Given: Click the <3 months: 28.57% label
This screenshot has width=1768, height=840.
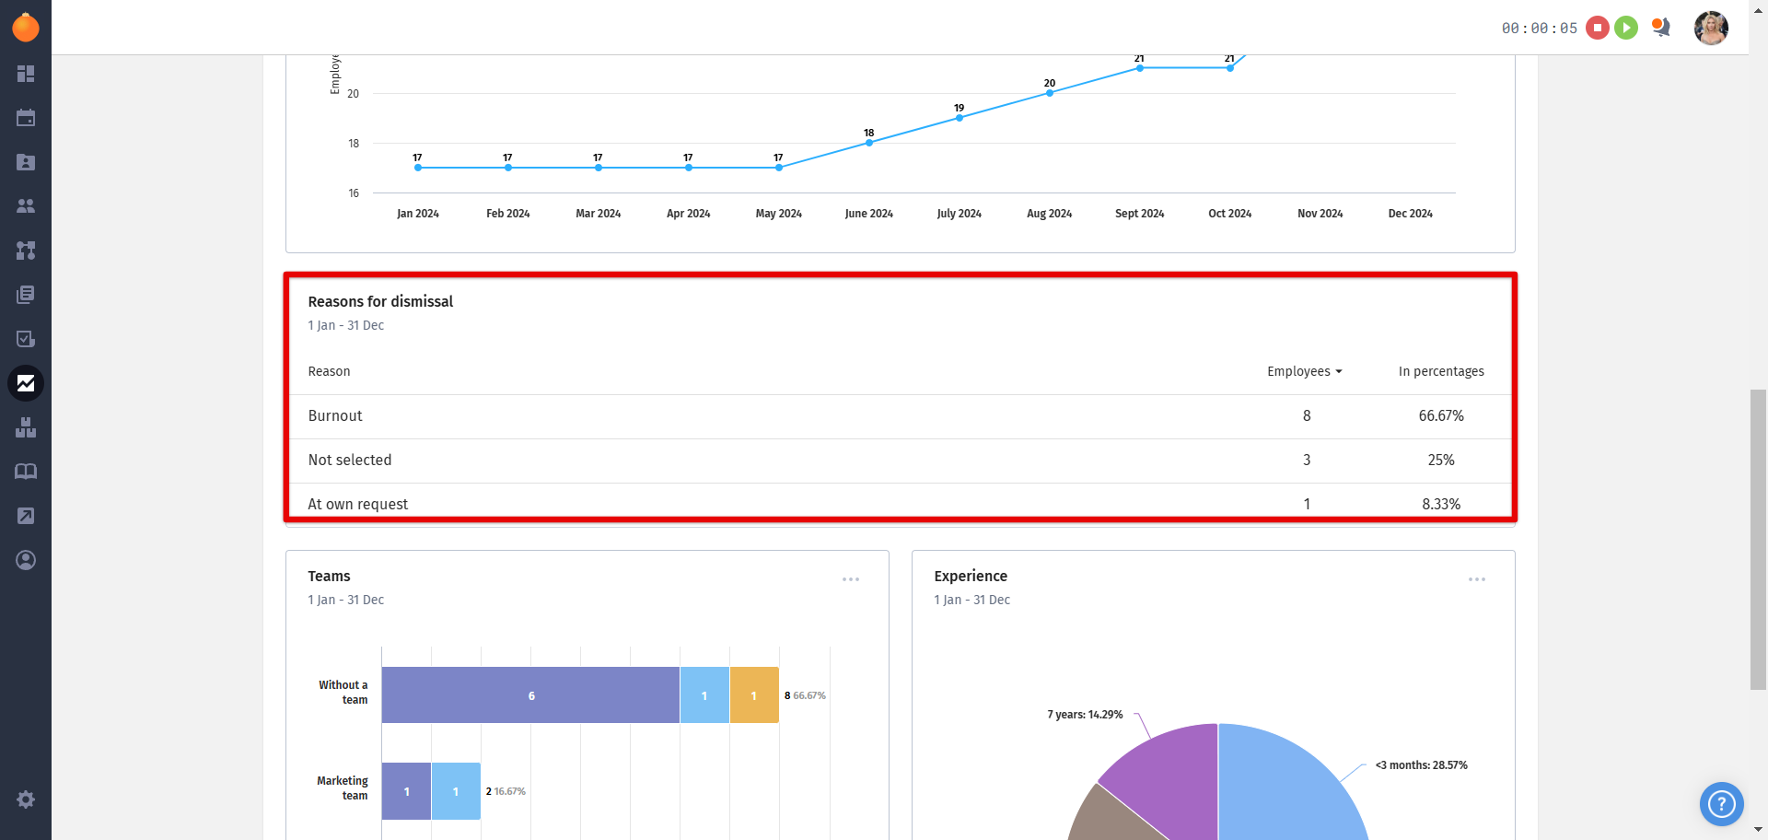Looking at the screenshot, I should (x=1421, y=765).
